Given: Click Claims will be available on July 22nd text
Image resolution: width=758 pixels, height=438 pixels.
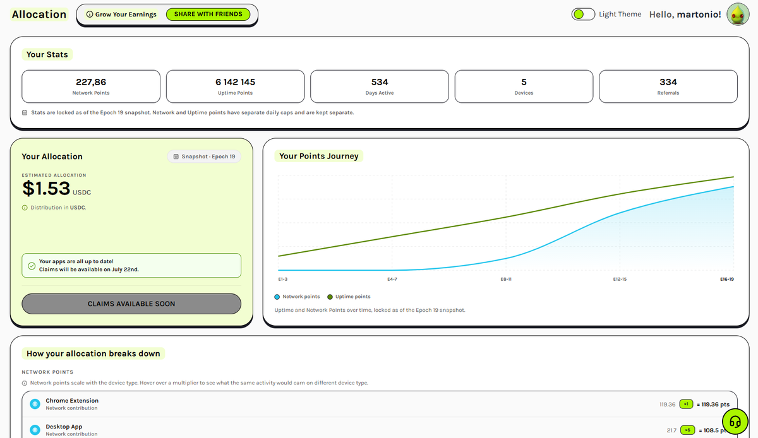Looking at the screenshot, I should 89,269.
